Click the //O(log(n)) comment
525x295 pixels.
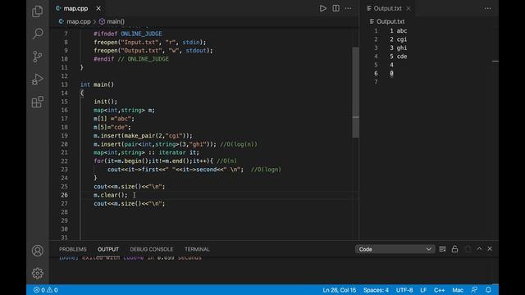click(x=239, y=144)
